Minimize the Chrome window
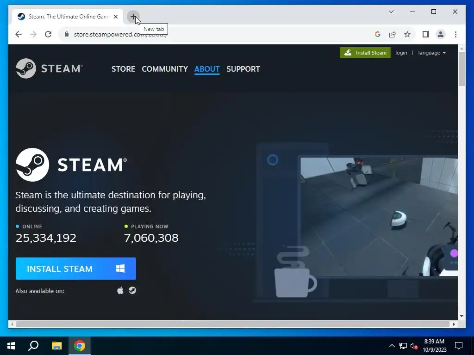 [x=412, y=12]
